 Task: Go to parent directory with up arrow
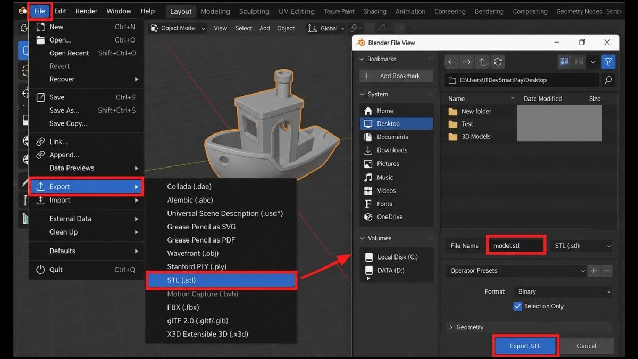(482, 62)
